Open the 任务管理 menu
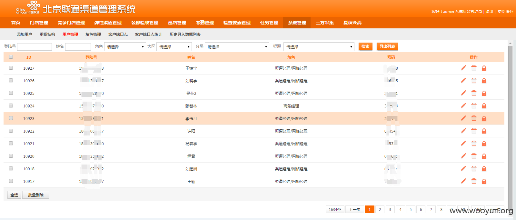 click(x=269, y=23)
